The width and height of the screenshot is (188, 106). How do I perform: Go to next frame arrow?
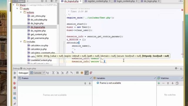(90, 83)
